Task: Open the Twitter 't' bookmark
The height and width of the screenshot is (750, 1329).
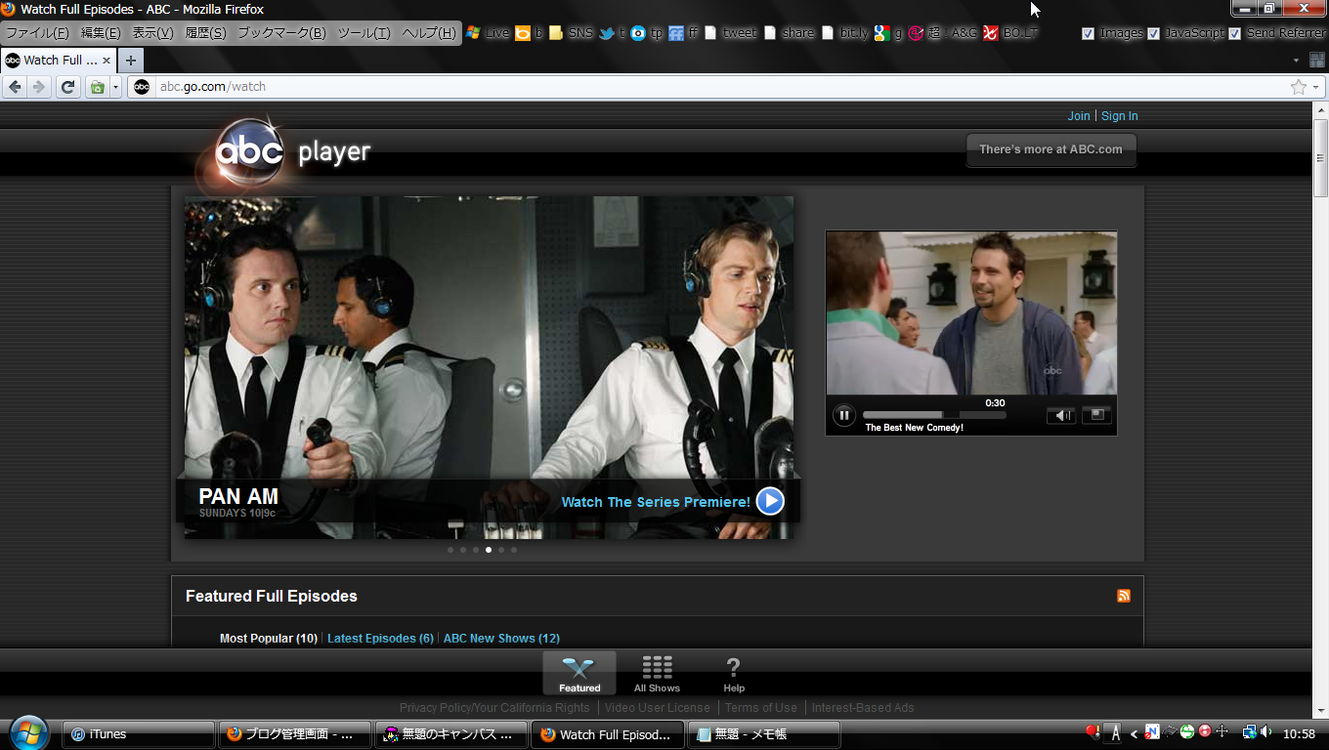Action: point(613,33)
